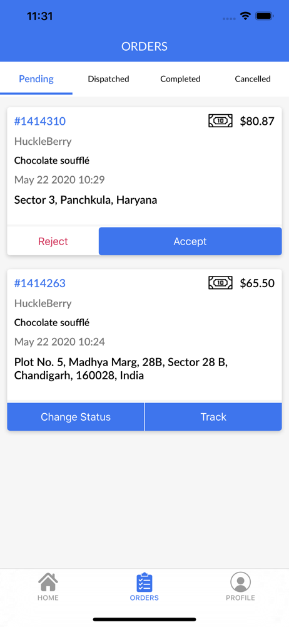Screen dimensions: 289x627
Task: Tap the Orders clipboard icon
Action: (144, 582)
